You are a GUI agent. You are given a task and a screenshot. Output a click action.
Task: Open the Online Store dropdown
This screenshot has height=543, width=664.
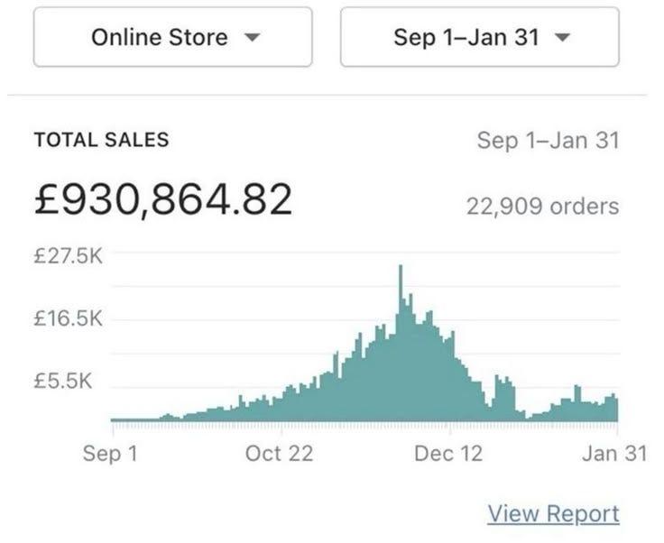tap(172, 38)
